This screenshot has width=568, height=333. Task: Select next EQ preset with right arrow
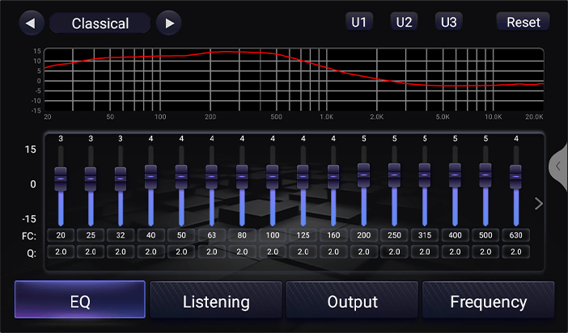click(x=169, y=23)
